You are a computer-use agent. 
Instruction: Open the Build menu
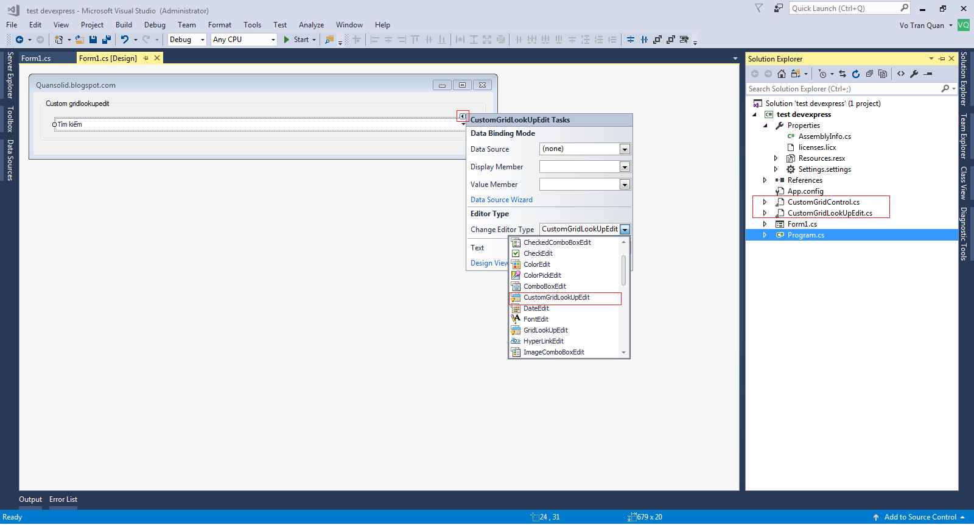pos(124,25)
